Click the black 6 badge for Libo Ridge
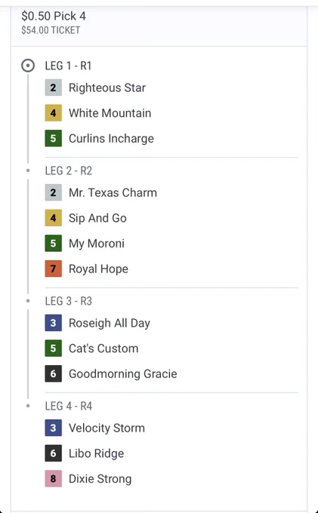 [54, 453]
